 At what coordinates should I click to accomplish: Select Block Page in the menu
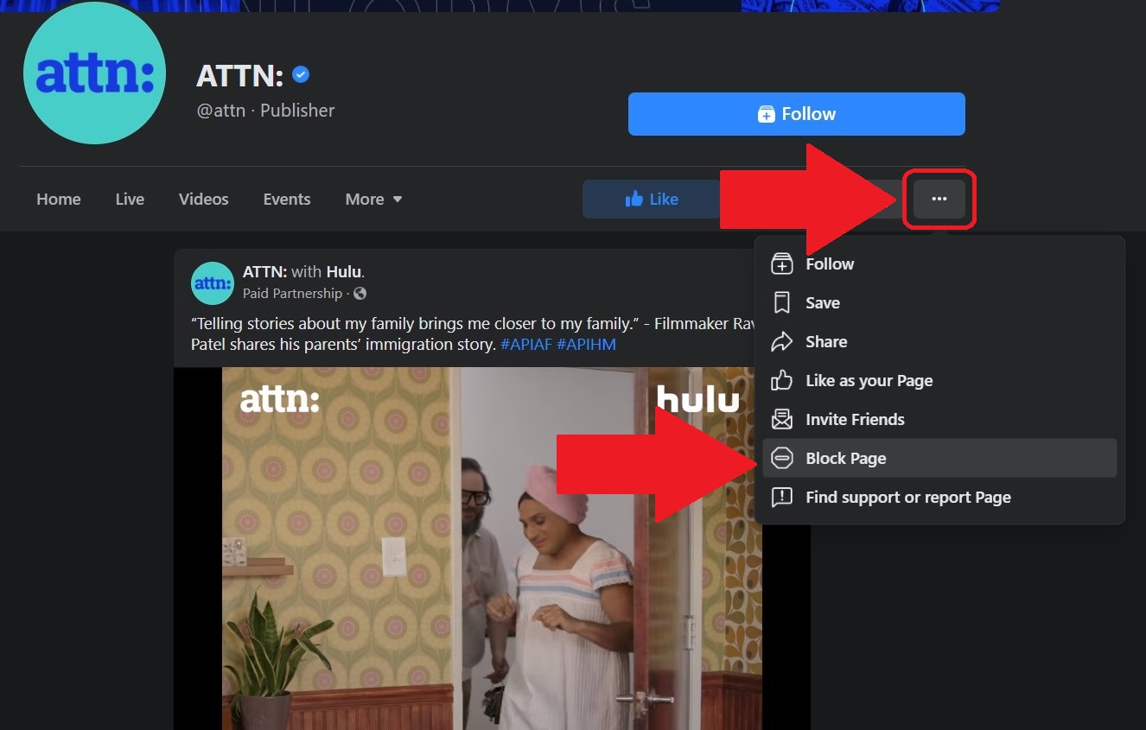pyautogui.click(x=939, y=458)
